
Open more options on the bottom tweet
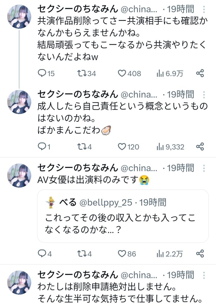[x=204, y=275]
